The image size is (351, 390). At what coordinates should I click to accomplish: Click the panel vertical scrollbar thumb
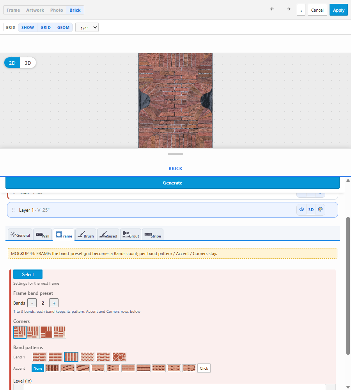pos(348,286)
